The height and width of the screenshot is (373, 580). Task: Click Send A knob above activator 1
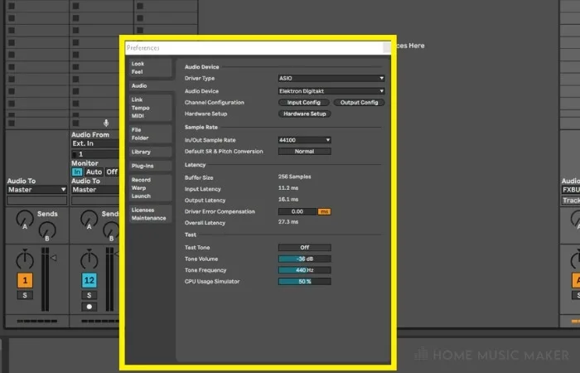point(25,220)
